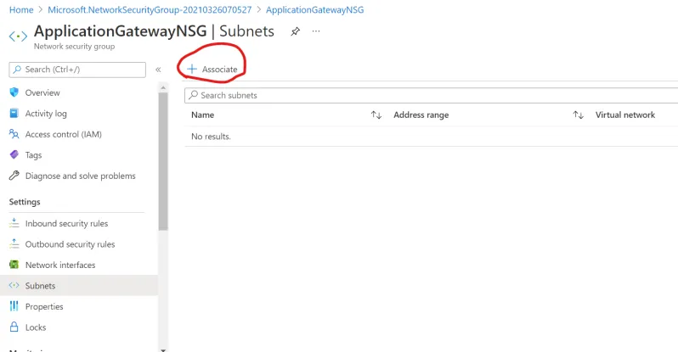Open the more options ellipsis menu
678x352 pixels.
316,31
